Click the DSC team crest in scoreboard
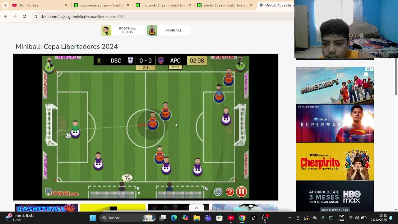Image resolution: width=398 pixels, height=224 pixels. pyautogui.click(x=130, y=61)
